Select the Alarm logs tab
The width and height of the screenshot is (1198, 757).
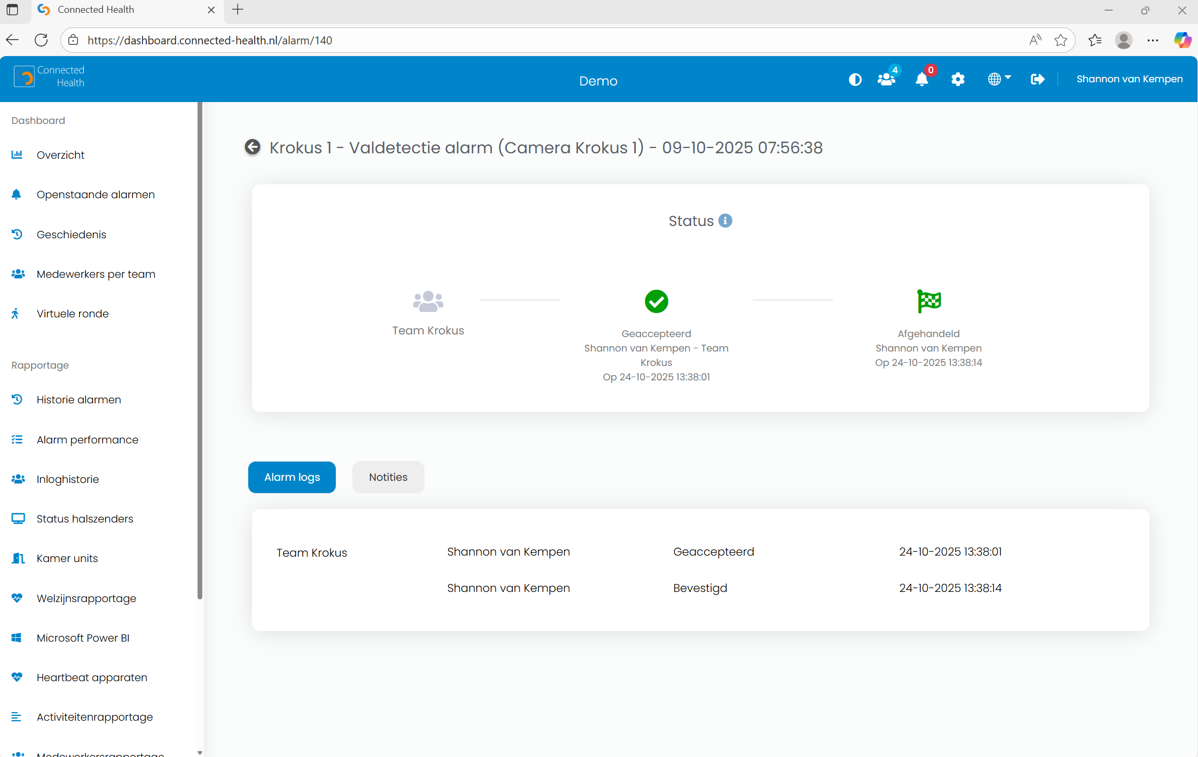point(292,477)
